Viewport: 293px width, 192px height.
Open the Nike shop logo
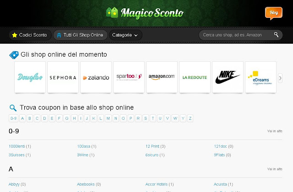pyautogui.click(x=228, y=77)
